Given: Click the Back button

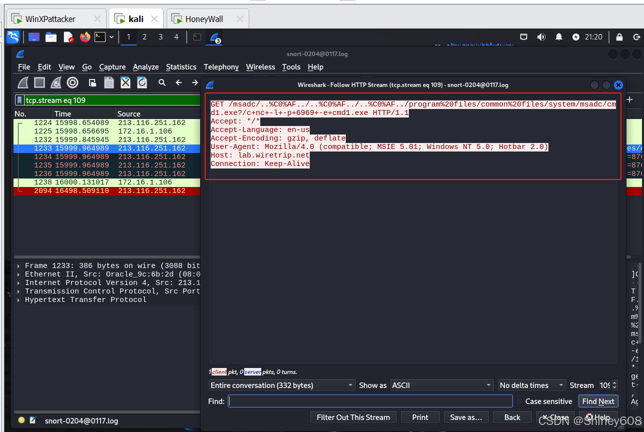Looking at the screenshot, I should [x=512, y=417].
